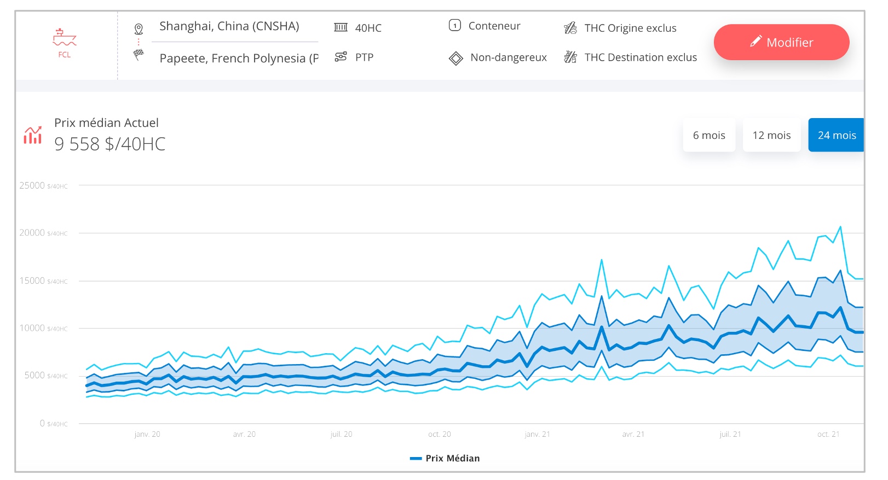Select the 24 mois range

click(x=837, y=135)
